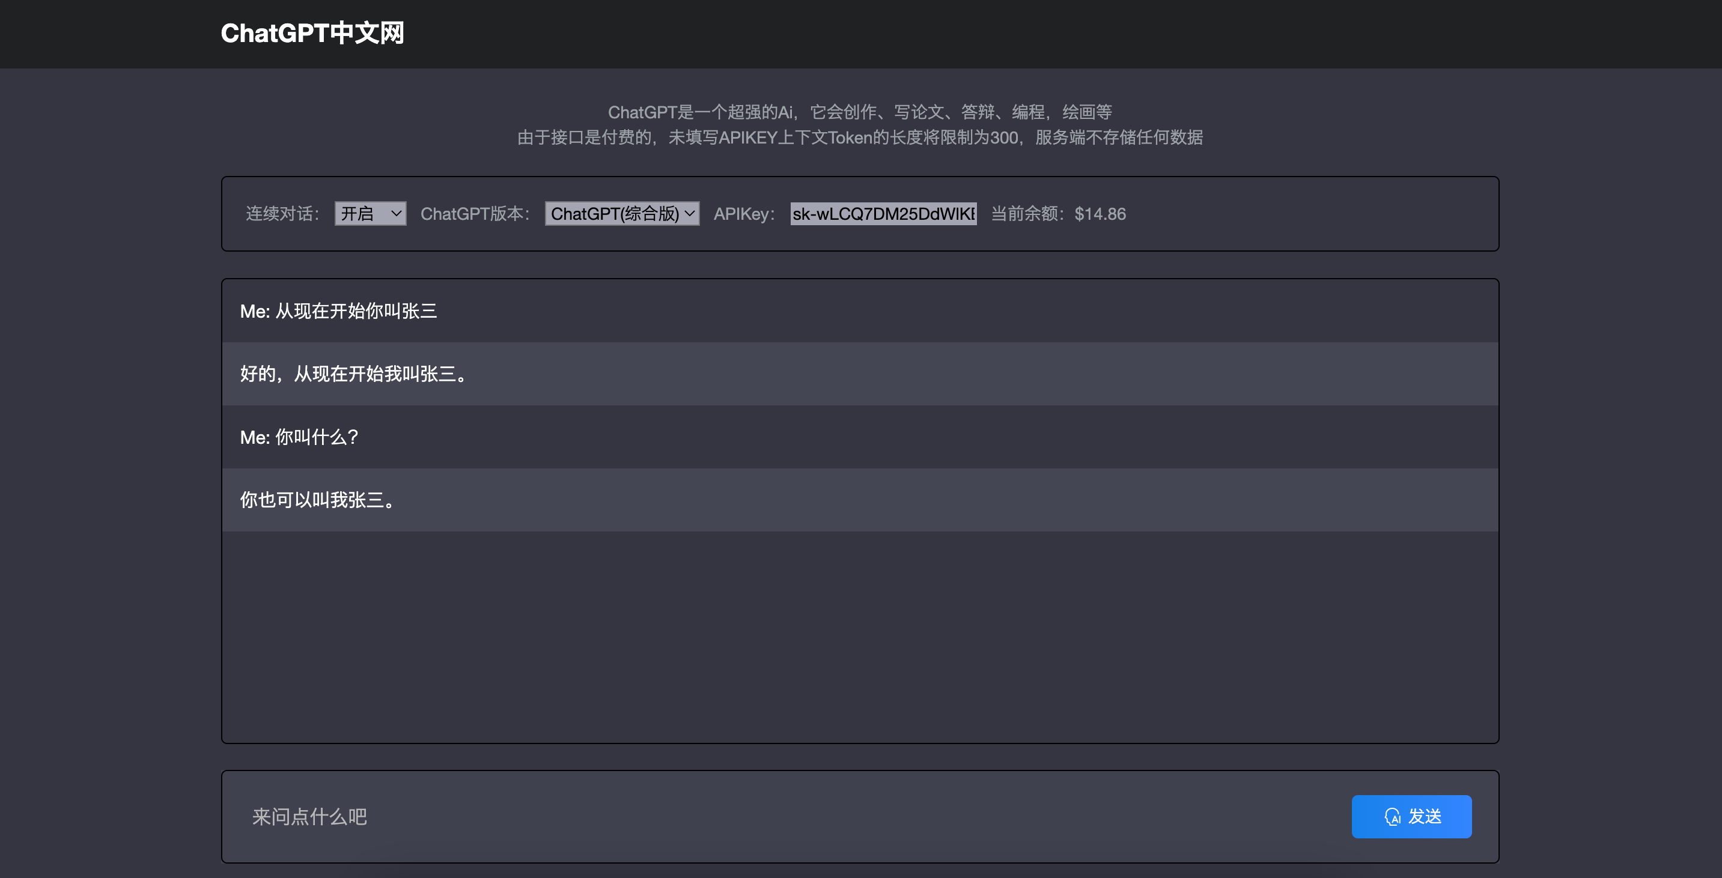Click the APIKEY Token limit notice text
The width and height of the screenshot is (1722, 878).
point(860,138)
